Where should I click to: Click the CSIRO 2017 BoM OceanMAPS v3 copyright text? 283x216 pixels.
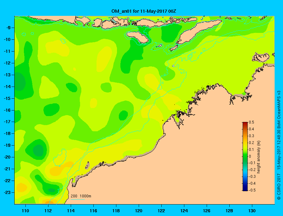(279, 145)
